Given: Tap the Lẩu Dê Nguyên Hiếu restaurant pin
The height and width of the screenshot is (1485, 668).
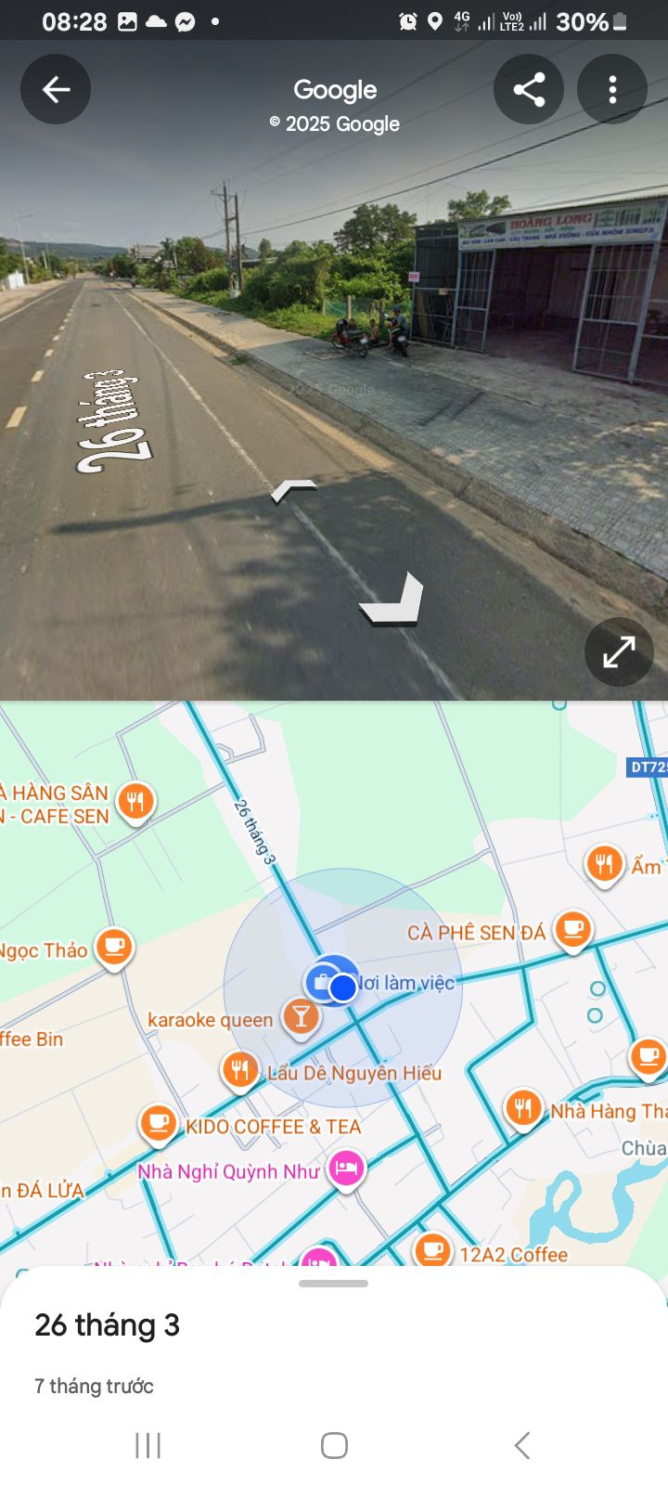Looking at the screenshot, I should pos(239,1070).
